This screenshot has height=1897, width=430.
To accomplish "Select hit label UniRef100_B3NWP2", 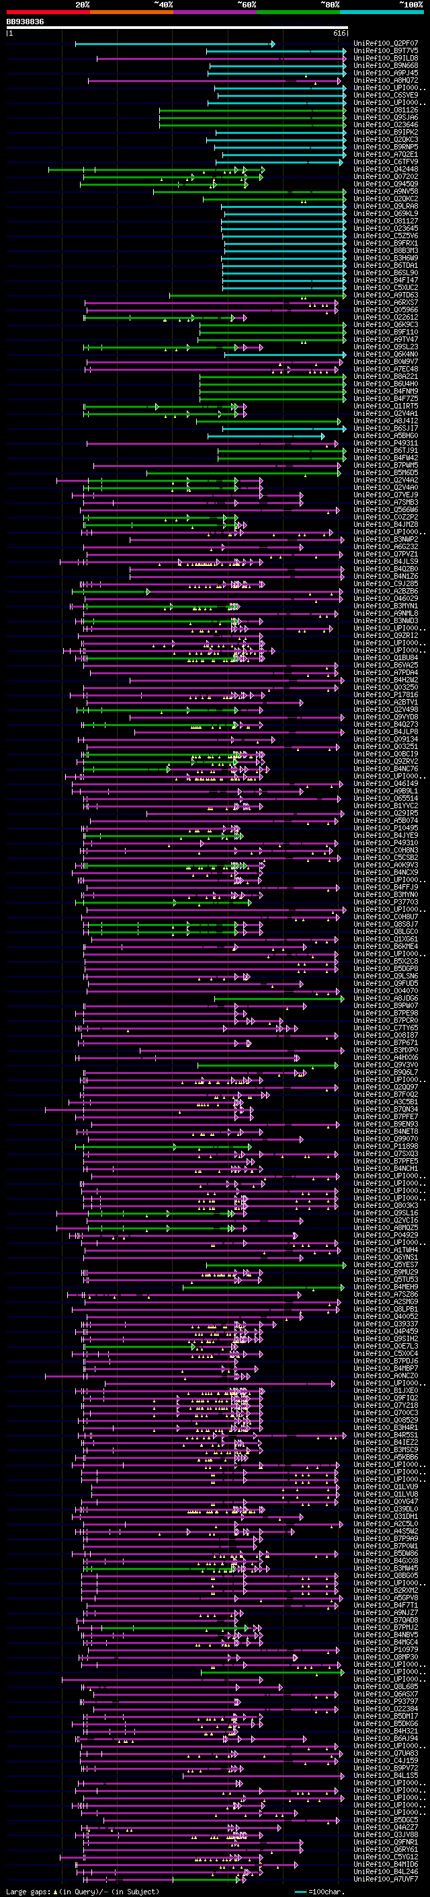I will 386,540.
